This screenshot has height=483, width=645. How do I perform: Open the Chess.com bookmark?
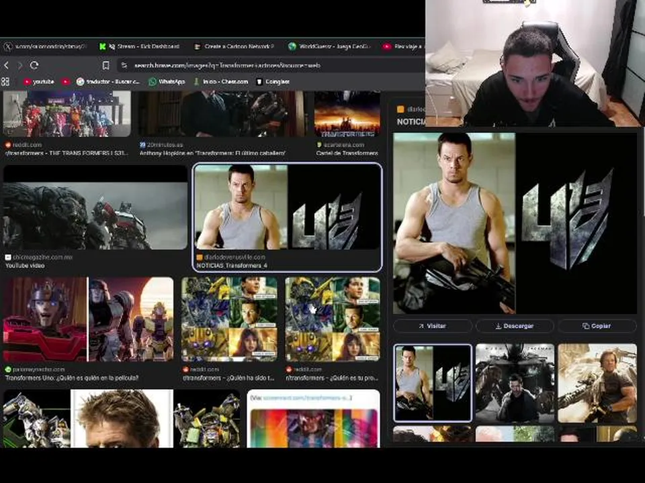click(221, 82)
